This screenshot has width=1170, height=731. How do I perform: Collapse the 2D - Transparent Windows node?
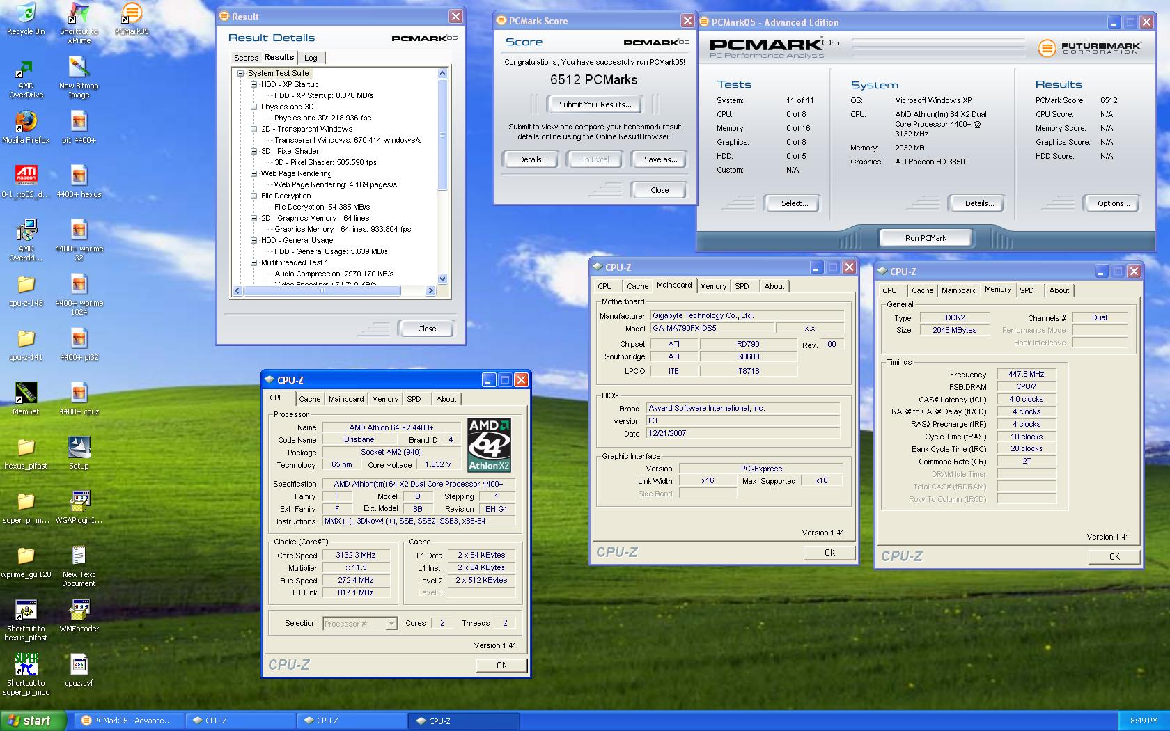tap(254, 129)
